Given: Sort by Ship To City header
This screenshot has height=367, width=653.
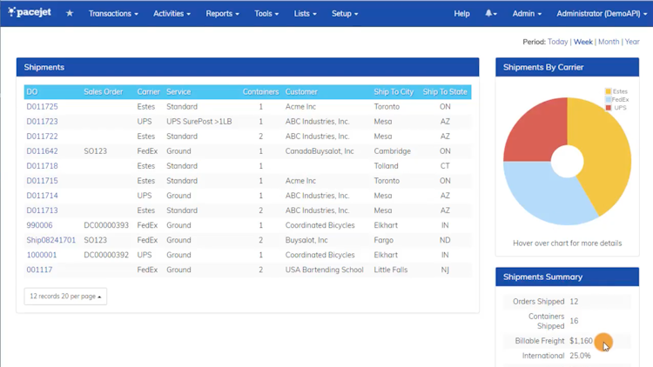Looking at the screenshot, I should tap(394, 91).
